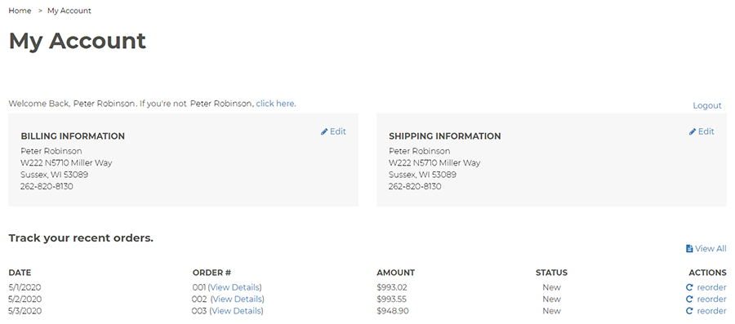Image resolution: width=735 pixels, height=324 pixels.
Task: Open the Home breadcrumb link
Action: [20, 11]
